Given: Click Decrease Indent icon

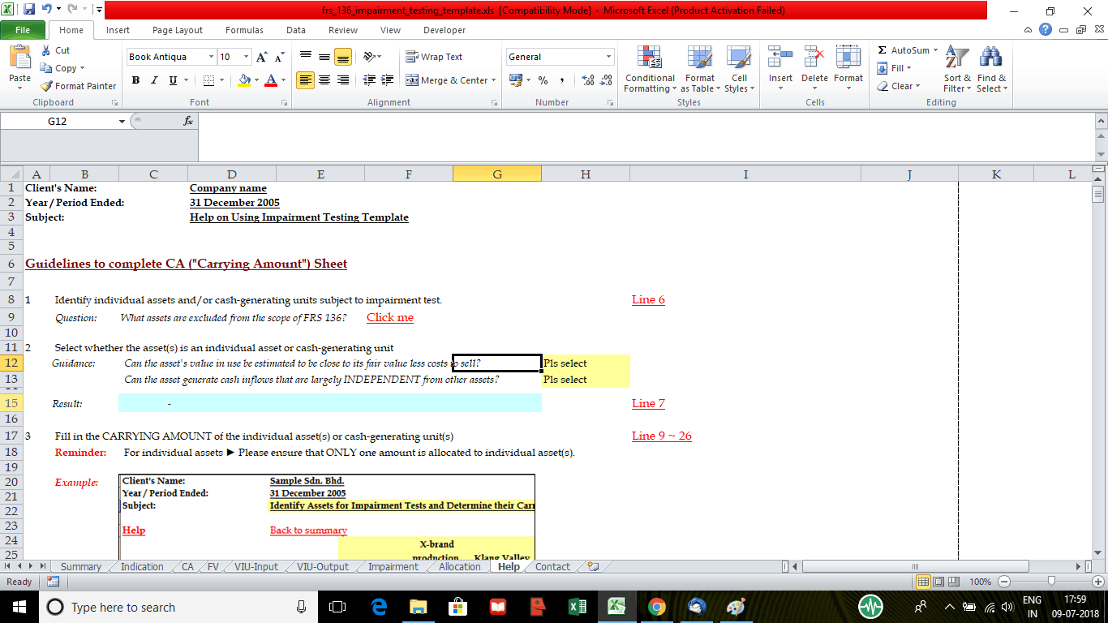Looking at the screenshot, I should [x=369, y=80].
